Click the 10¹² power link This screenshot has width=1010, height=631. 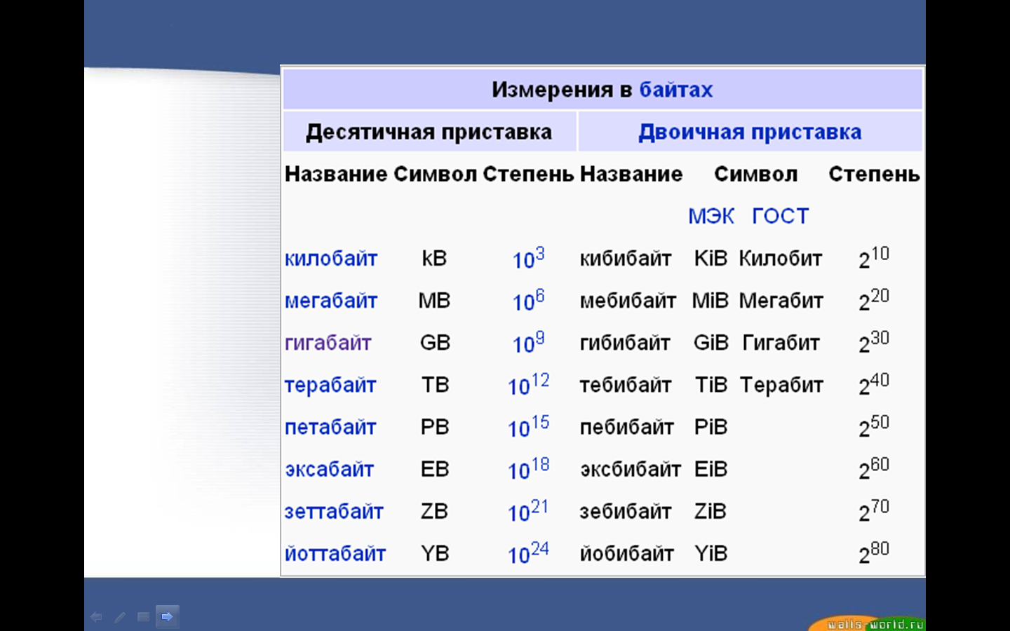(529, 385)
